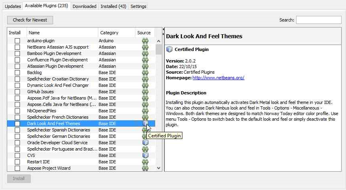Select the NbOpenedFiles plugin row
The image size is (346, 190).
coord(81,111)
